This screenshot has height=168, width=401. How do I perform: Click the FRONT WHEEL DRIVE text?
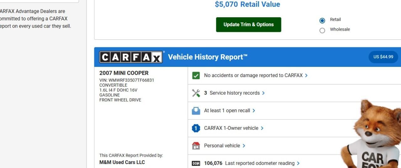(x=120, y=100)
